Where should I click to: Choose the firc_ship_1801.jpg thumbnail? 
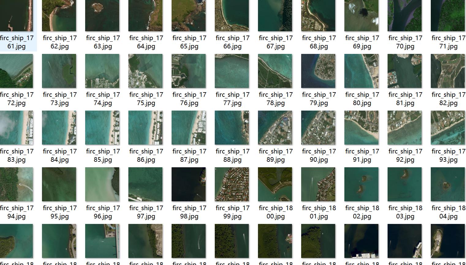click(318, 184)
